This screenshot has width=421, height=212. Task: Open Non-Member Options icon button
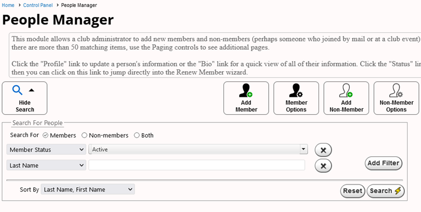[x=396, y=98]
